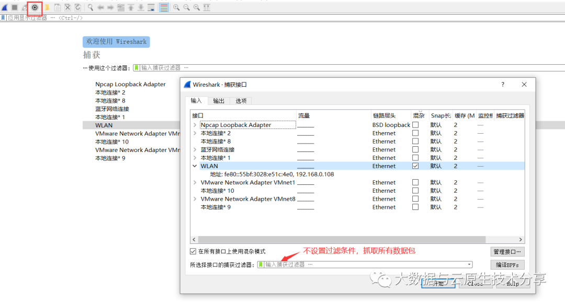Go back with the left arrow icon
The image size is (565, 304).
point(100,7)
